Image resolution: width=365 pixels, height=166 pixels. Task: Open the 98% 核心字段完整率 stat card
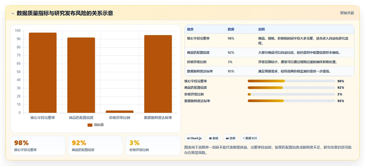[38, 145]
